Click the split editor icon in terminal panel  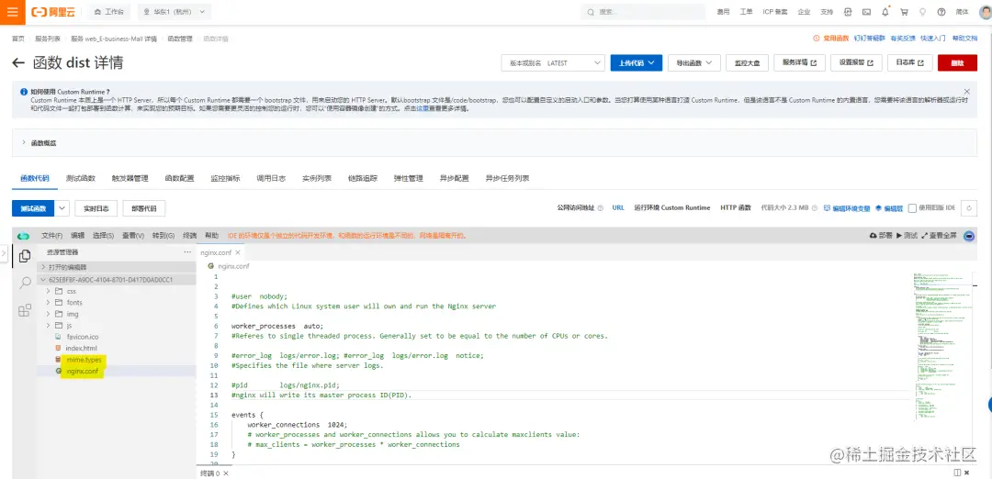[x=957, y=472]
